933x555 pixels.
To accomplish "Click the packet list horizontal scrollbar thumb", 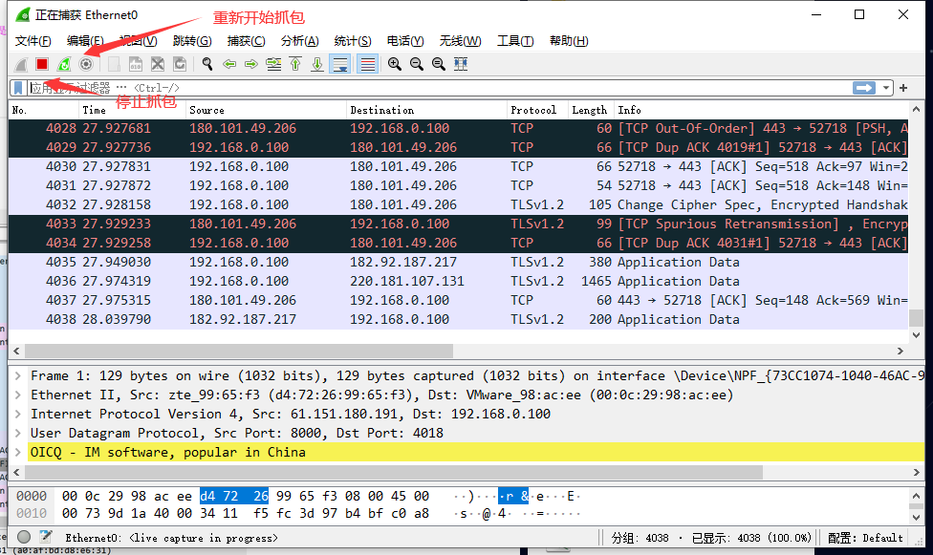I will click(x=238, y=351).
